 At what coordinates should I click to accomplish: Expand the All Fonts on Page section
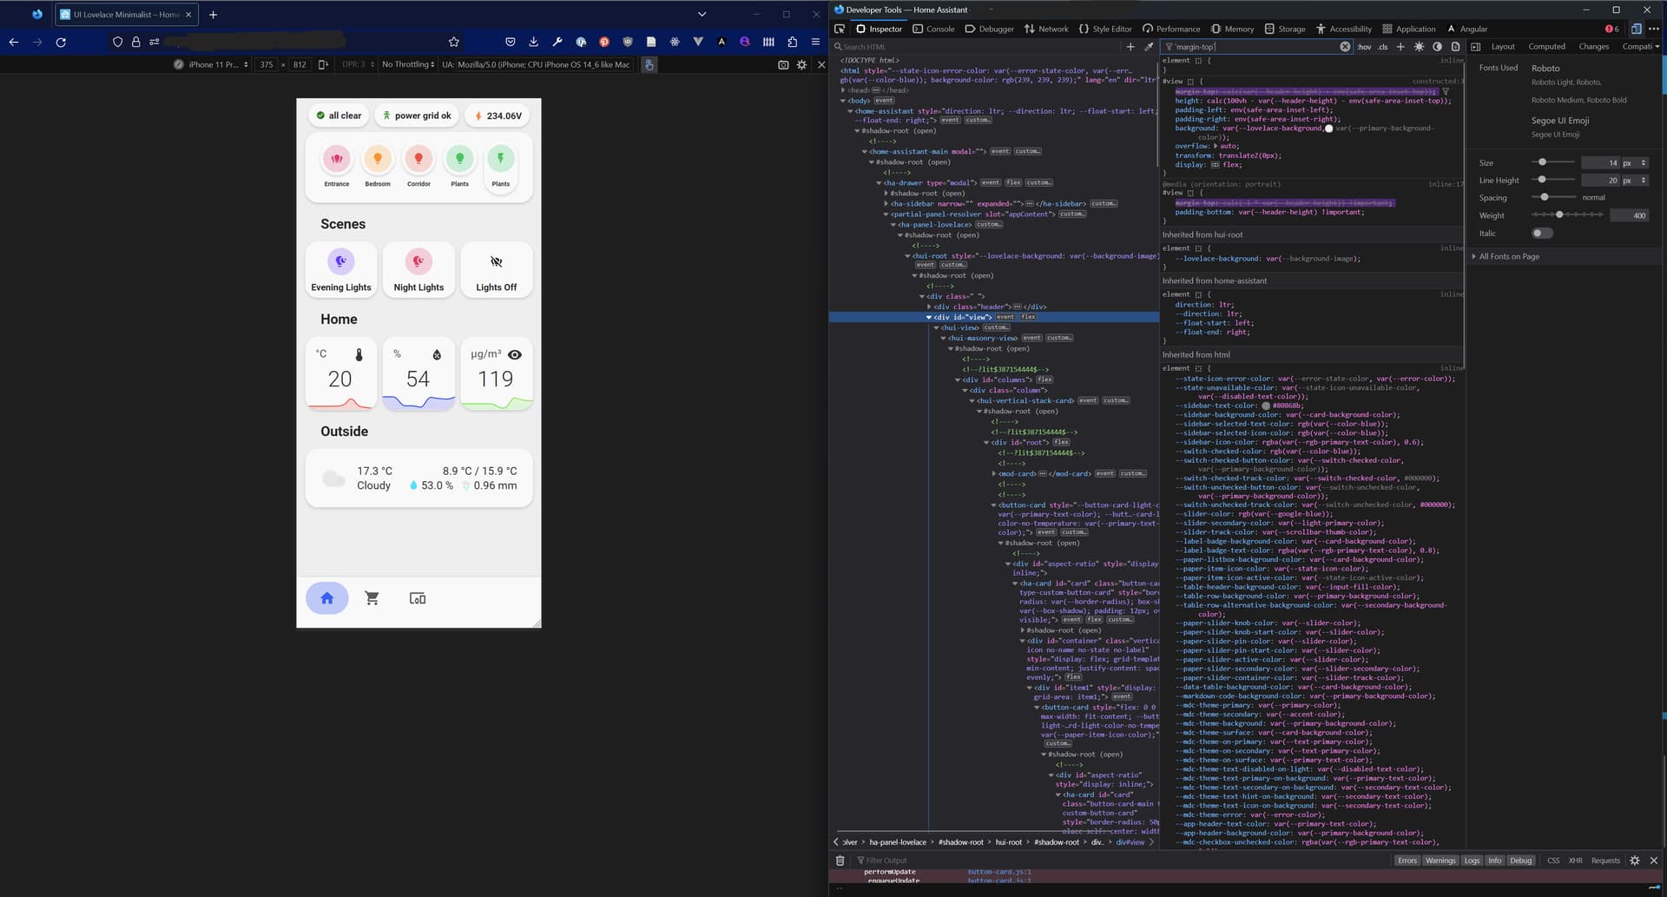(1509, 256)
